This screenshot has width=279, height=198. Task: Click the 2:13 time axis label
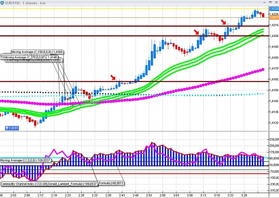pyautogui.click(x=40, y=195)
